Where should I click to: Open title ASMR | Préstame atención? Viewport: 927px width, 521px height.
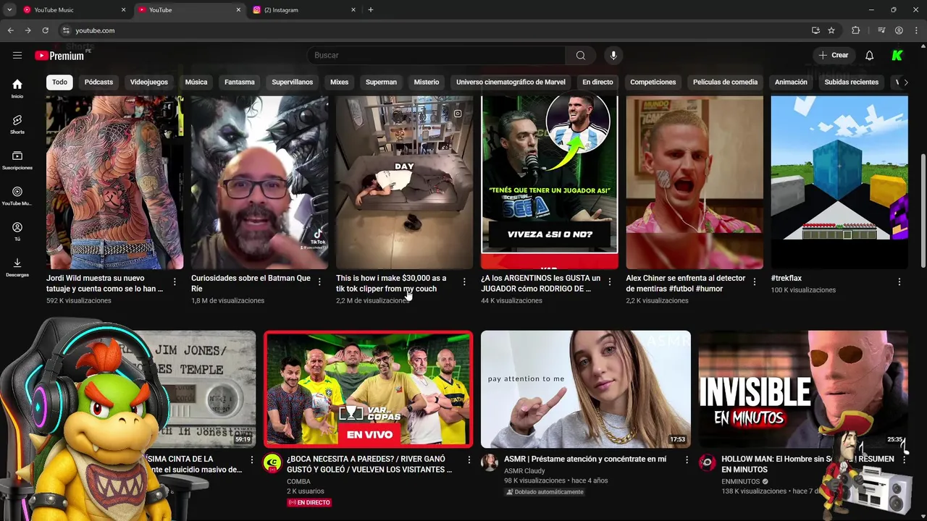click(585, 459)
